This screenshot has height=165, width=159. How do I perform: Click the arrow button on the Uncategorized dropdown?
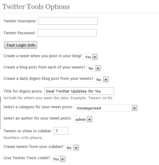[134, 108]
